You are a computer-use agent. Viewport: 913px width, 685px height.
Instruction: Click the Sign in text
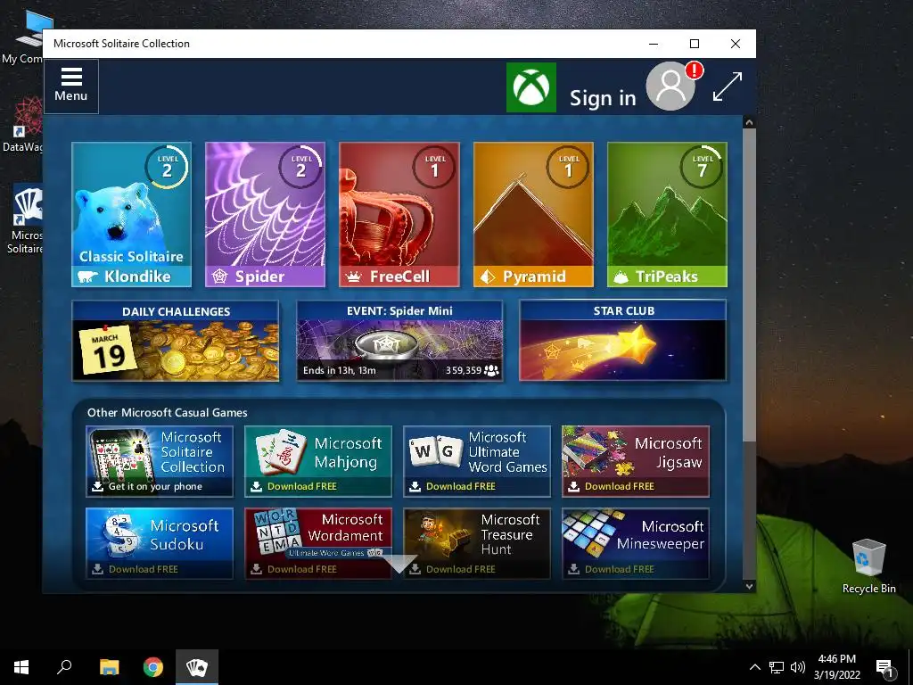[603, 98]
